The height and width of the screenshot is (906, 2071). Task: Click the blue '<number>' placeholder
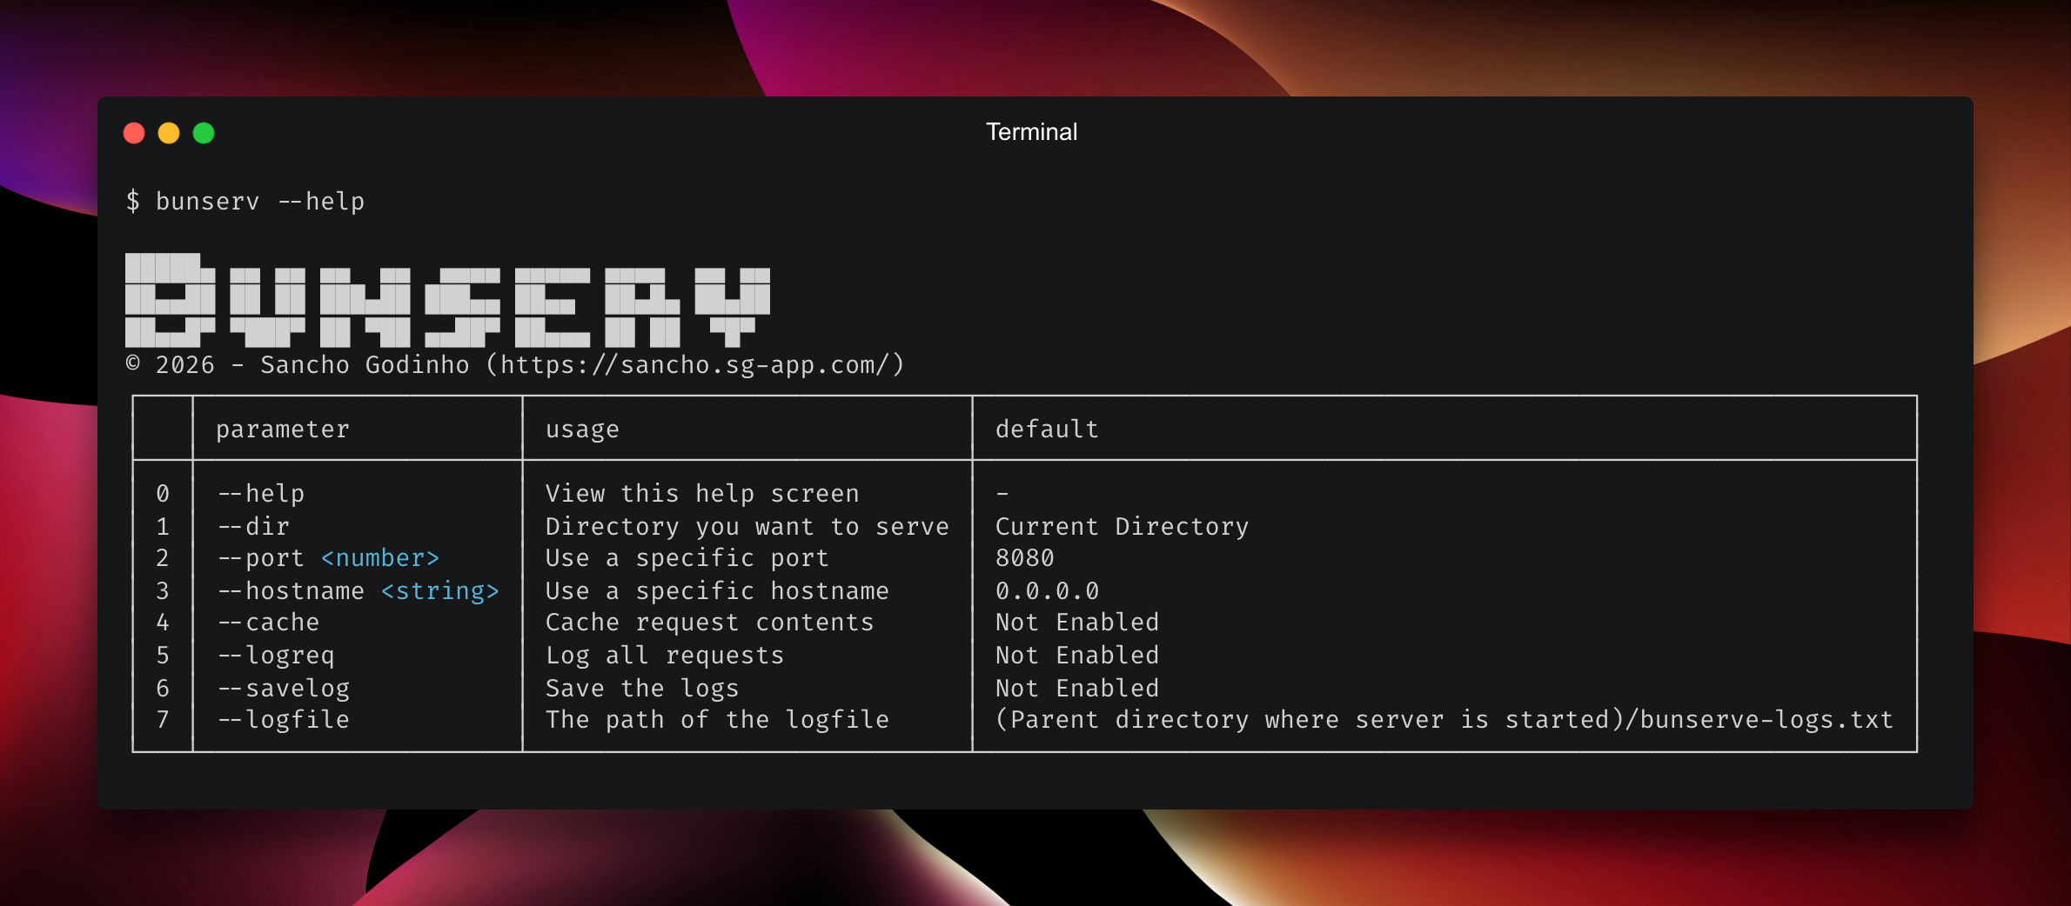point(380,558)
